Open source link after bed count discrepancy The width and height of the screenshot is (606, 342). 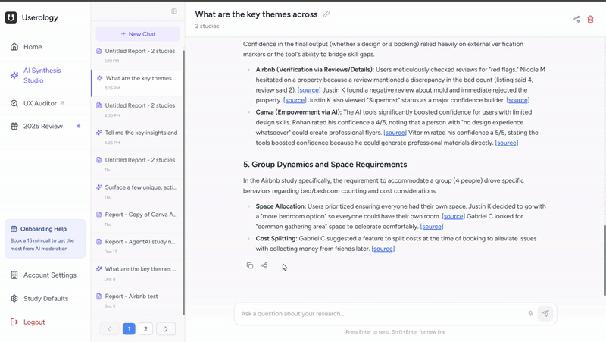pos(309,90)
